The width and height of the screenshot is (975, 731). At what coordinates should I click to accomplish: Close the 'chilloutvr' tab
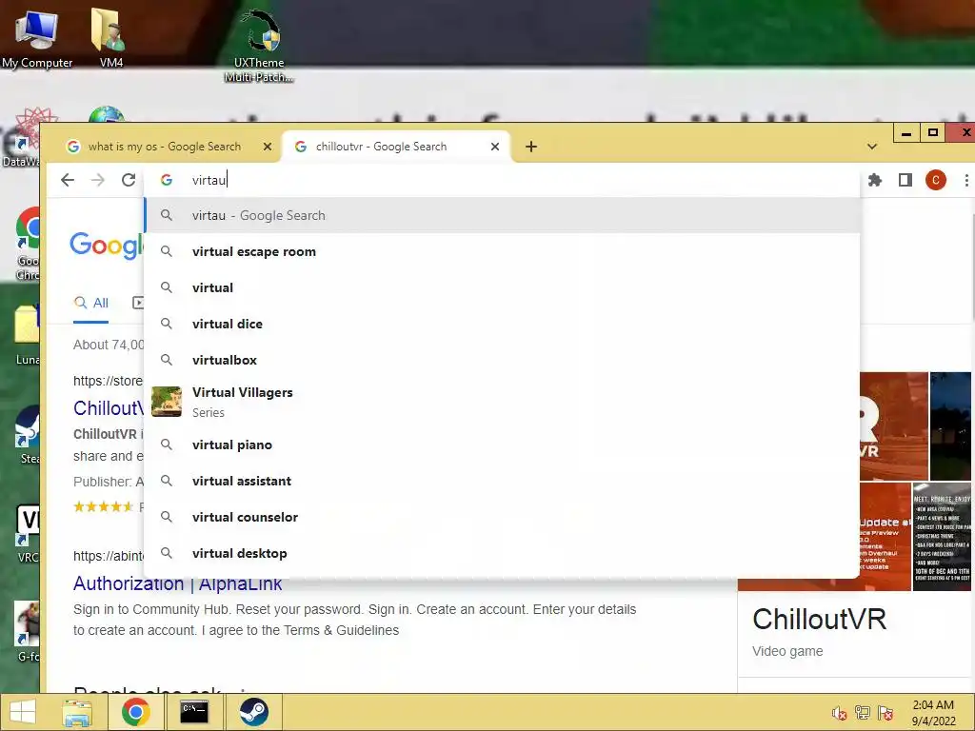click(x=495, y=147)
